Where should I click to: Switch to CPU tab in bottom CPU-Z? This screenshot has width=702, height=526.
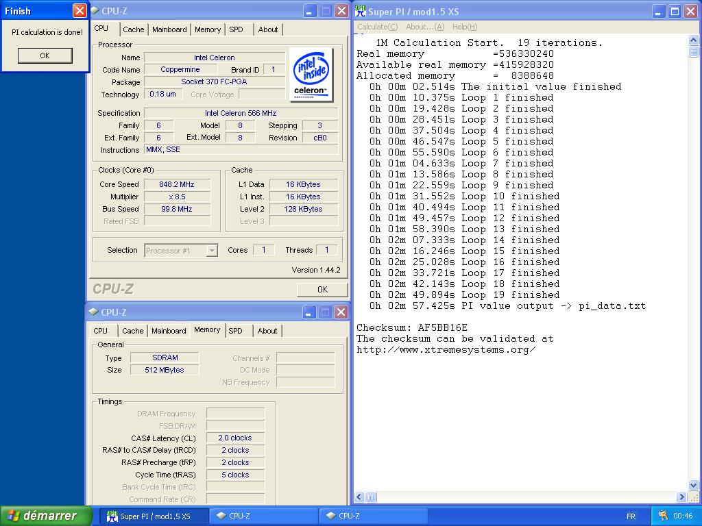(100, 331)
